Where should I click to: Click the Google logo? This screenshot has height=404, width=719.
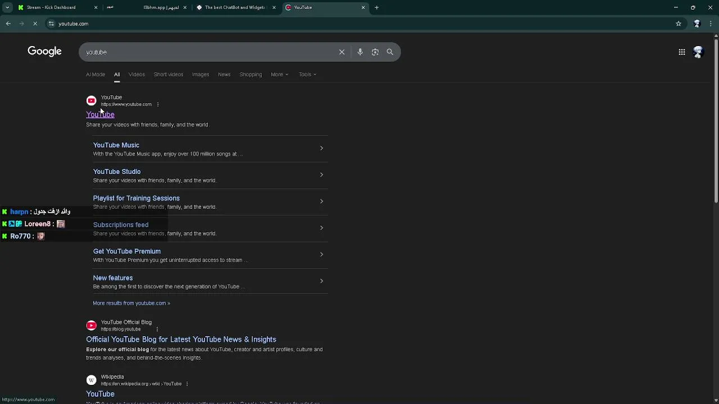(x=44, y=52)
